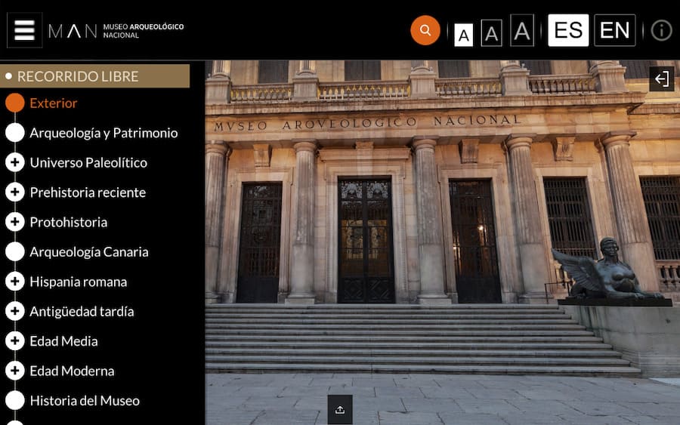Expand the Universo Paleolítico section
Image resolution: width=680 pixels, height=425 pixels.
point(15,162)
